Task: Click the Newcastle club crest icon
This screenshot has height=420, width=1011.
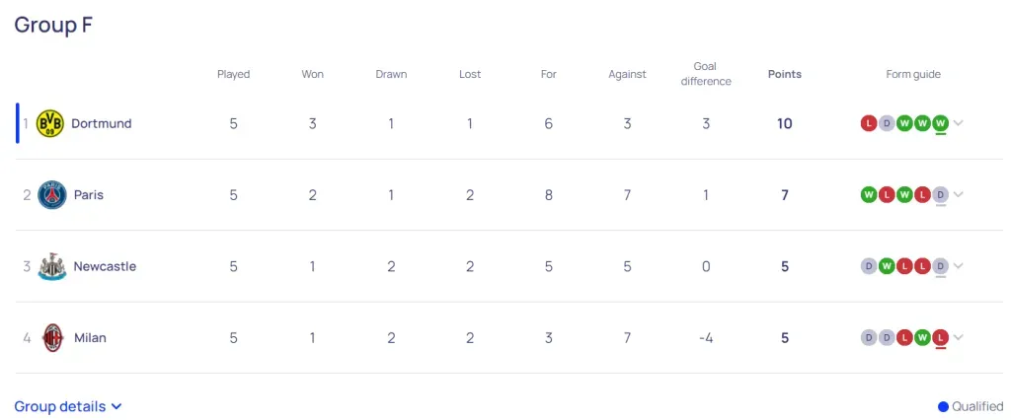Action: [x=52, y=266]
